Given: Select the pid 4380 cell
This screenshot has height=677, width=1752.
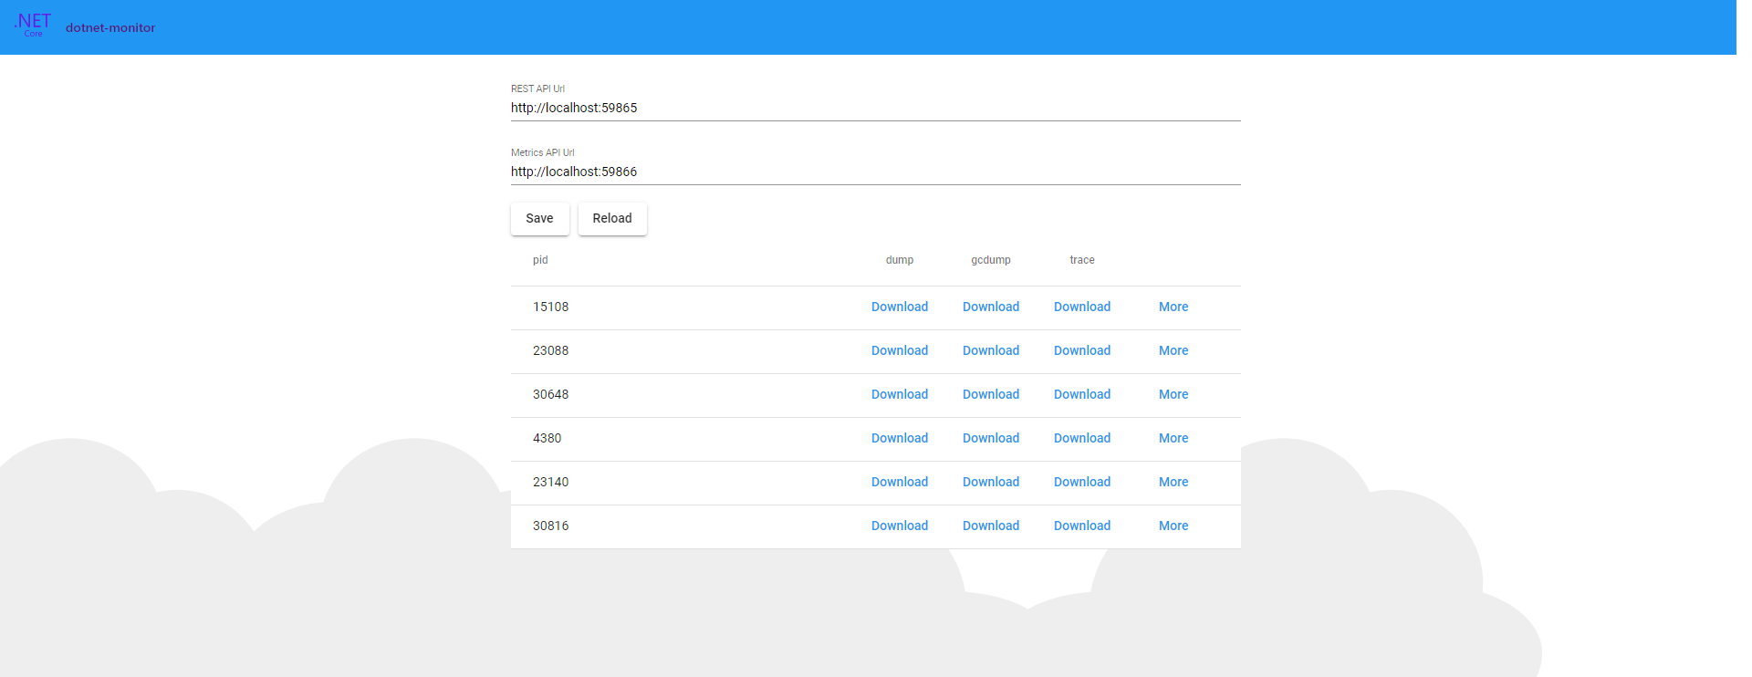Looking at the screenshot, I should [x=547, y=439].
